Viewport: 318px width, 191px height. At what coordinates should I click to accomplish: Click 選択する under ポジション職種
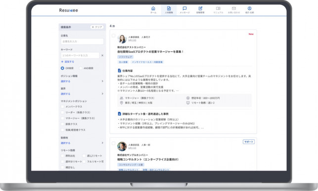[x=65, y=81]
